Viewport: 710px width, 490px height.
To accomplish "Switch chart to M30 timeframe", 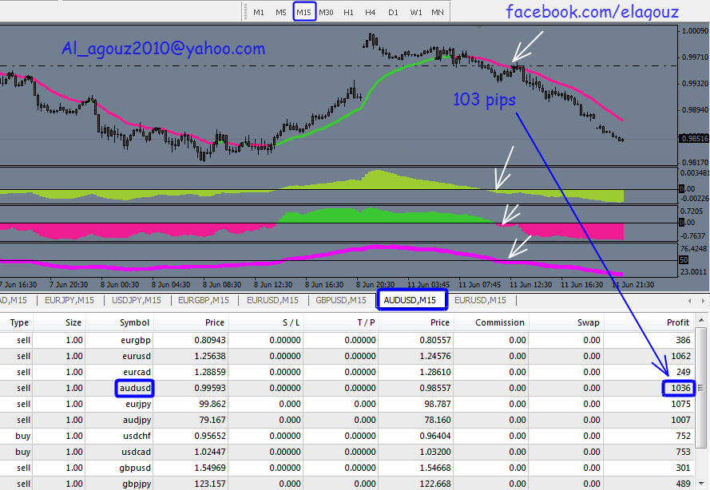I will pyautogui.click(x=326, y=12).
